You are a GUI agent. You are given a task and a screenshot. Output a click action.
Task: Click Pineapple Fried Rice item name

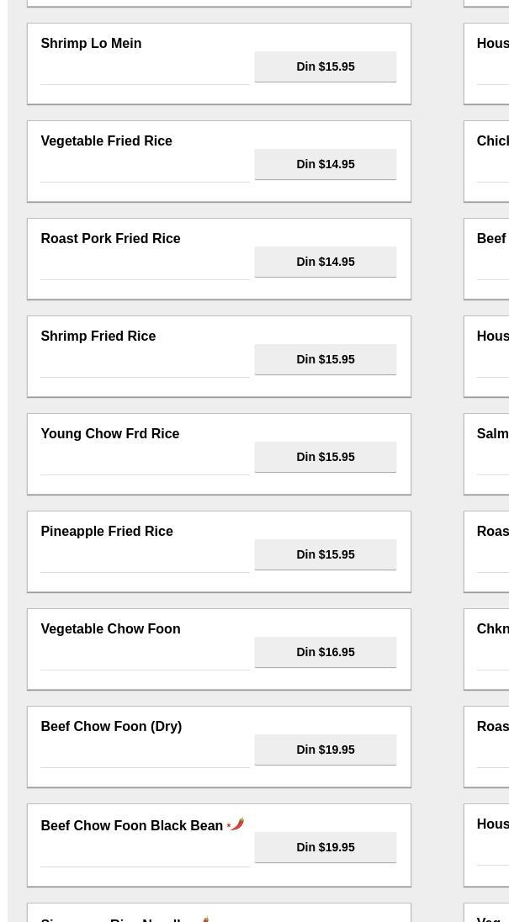click(106, 532)
